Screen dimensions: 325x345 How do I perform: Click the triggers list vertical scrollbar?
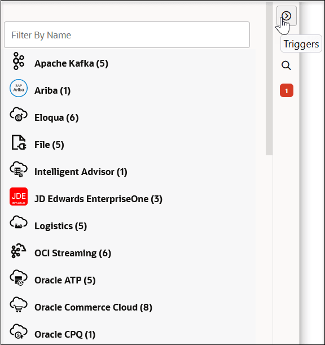tap(269, 78)
